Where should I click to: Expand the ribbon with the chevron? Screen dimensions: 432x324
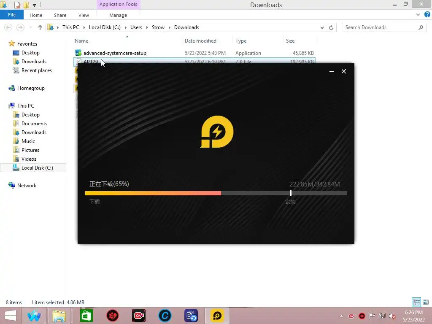[418, 15]
